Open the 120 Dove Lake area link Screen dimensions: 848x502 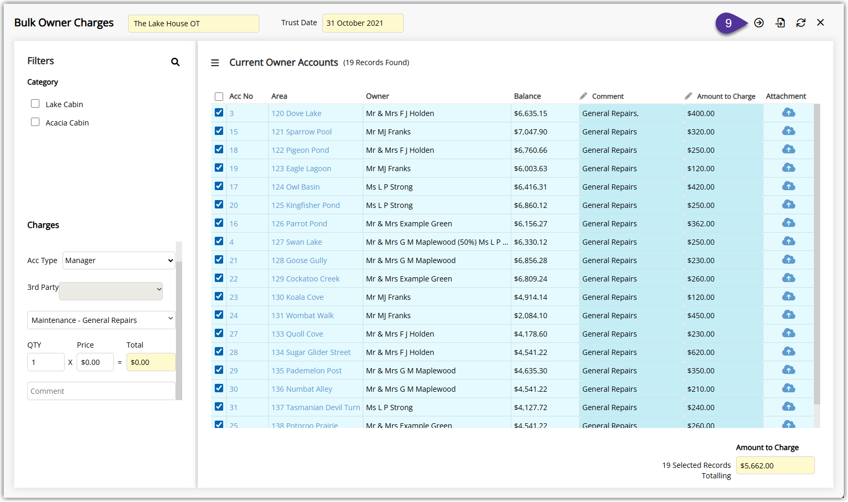pyautogui.click(x=296, y=113)
